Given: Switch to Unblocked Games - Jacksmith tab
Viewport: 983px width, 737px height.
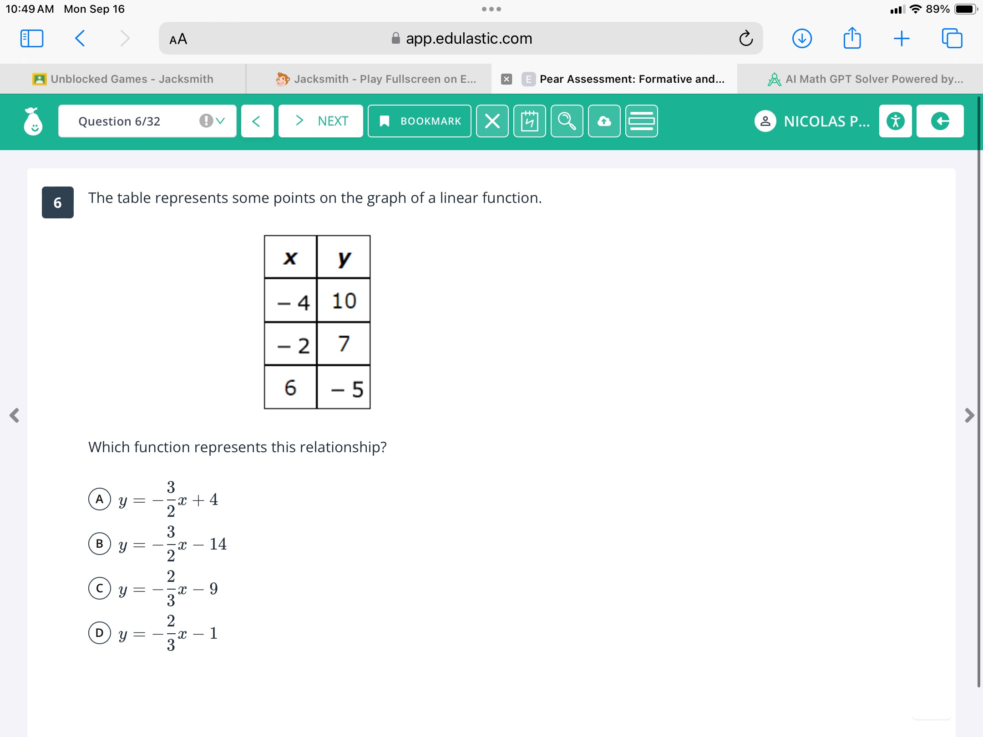Looking at the screenshot, I should (123, 79).
